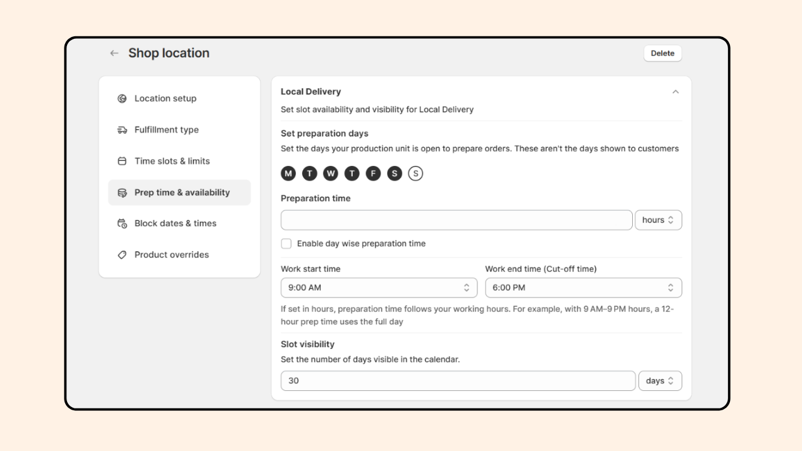Click the Fulfillment type truck icon
802x451 pixels.
coord(122,130)
